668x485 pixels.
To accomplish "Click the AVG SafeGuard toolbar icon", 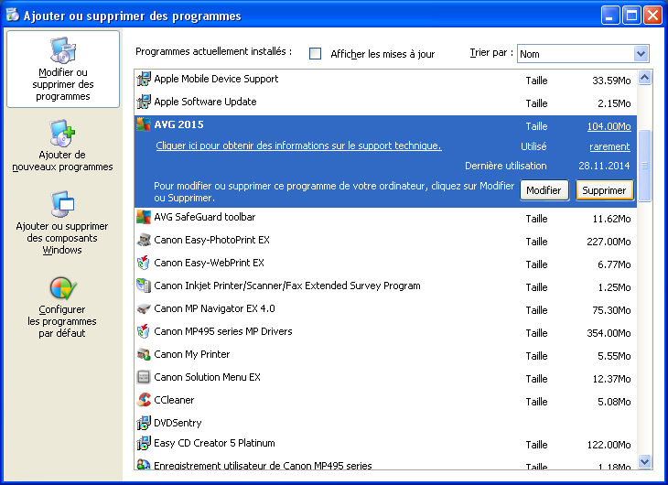I will pyautogui.click(x=144, y=217).
